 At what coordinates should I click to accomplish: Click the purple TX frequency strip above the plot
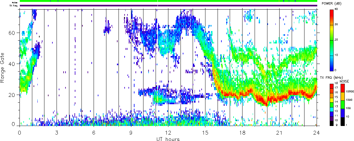(169, 6)
